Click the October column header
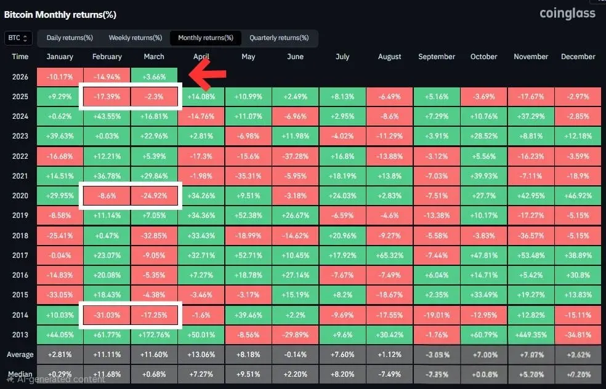 point(484,57)
